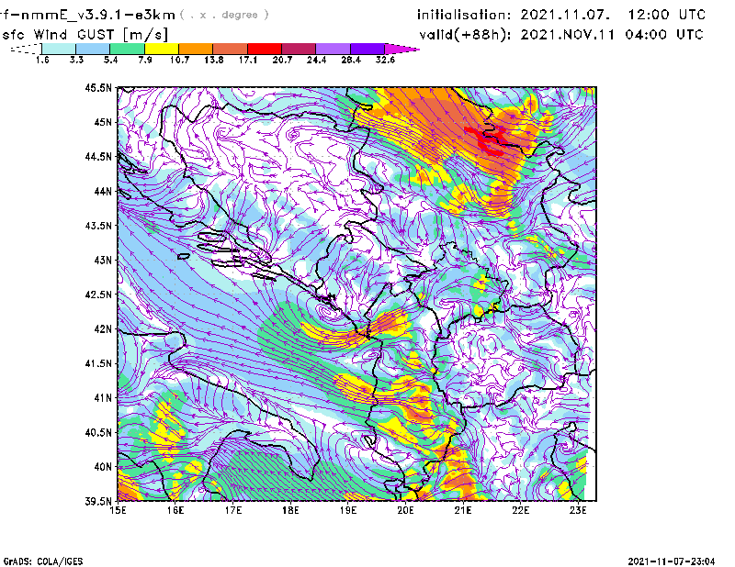Click the 'GrADS: COLA/IGES' footer credit
Screen dimensions: 735x567
[x=43, y=561]
